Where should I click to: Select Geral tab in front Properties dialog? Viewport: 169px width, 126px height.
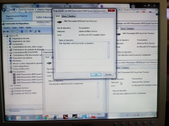(58, 16)
